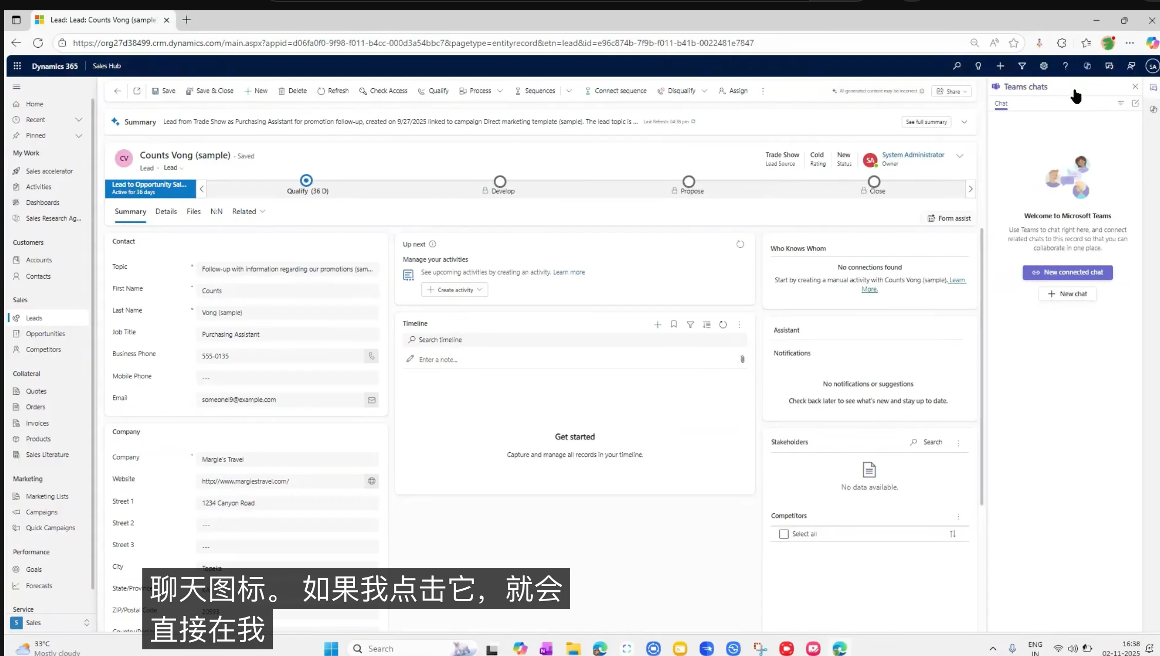This screenshot has height=656, width=1160.
Task: Open website globe icon beside Website field
Action: click(371, 481)
